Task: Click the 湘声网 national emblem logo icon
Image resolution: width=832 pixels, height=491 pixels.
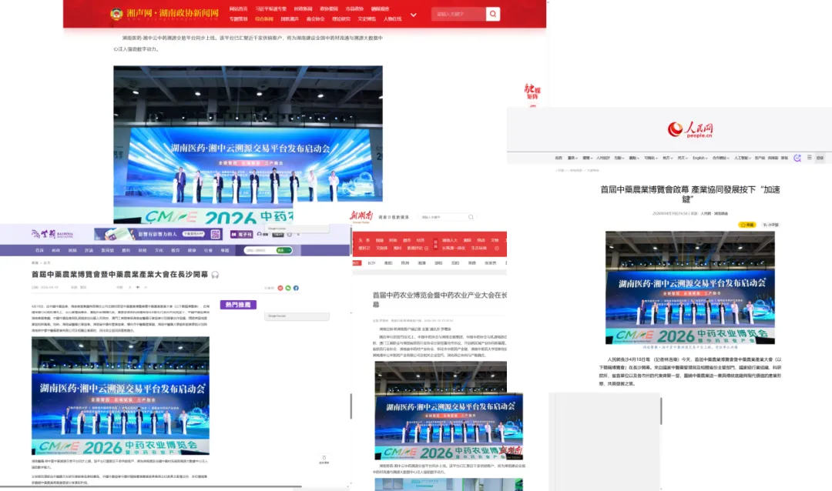Action: [x=116, y=14]
